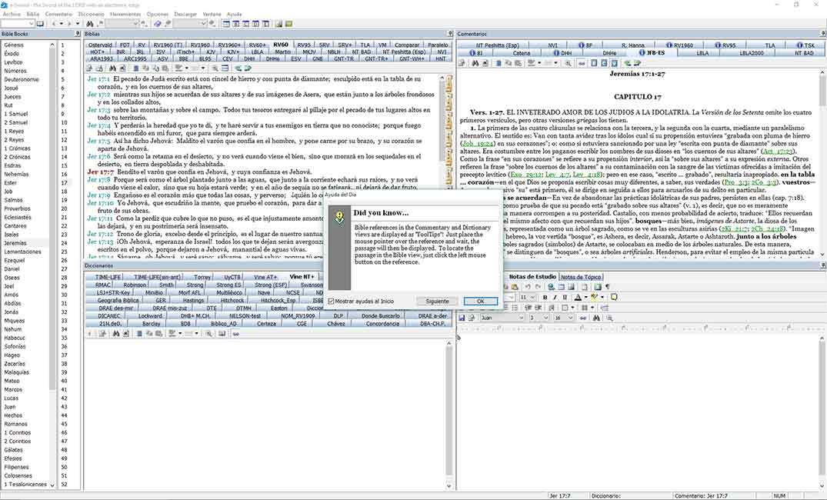
Task: Click the next green arrow in Comentarios toolbar
Action: tap(637, 63)
